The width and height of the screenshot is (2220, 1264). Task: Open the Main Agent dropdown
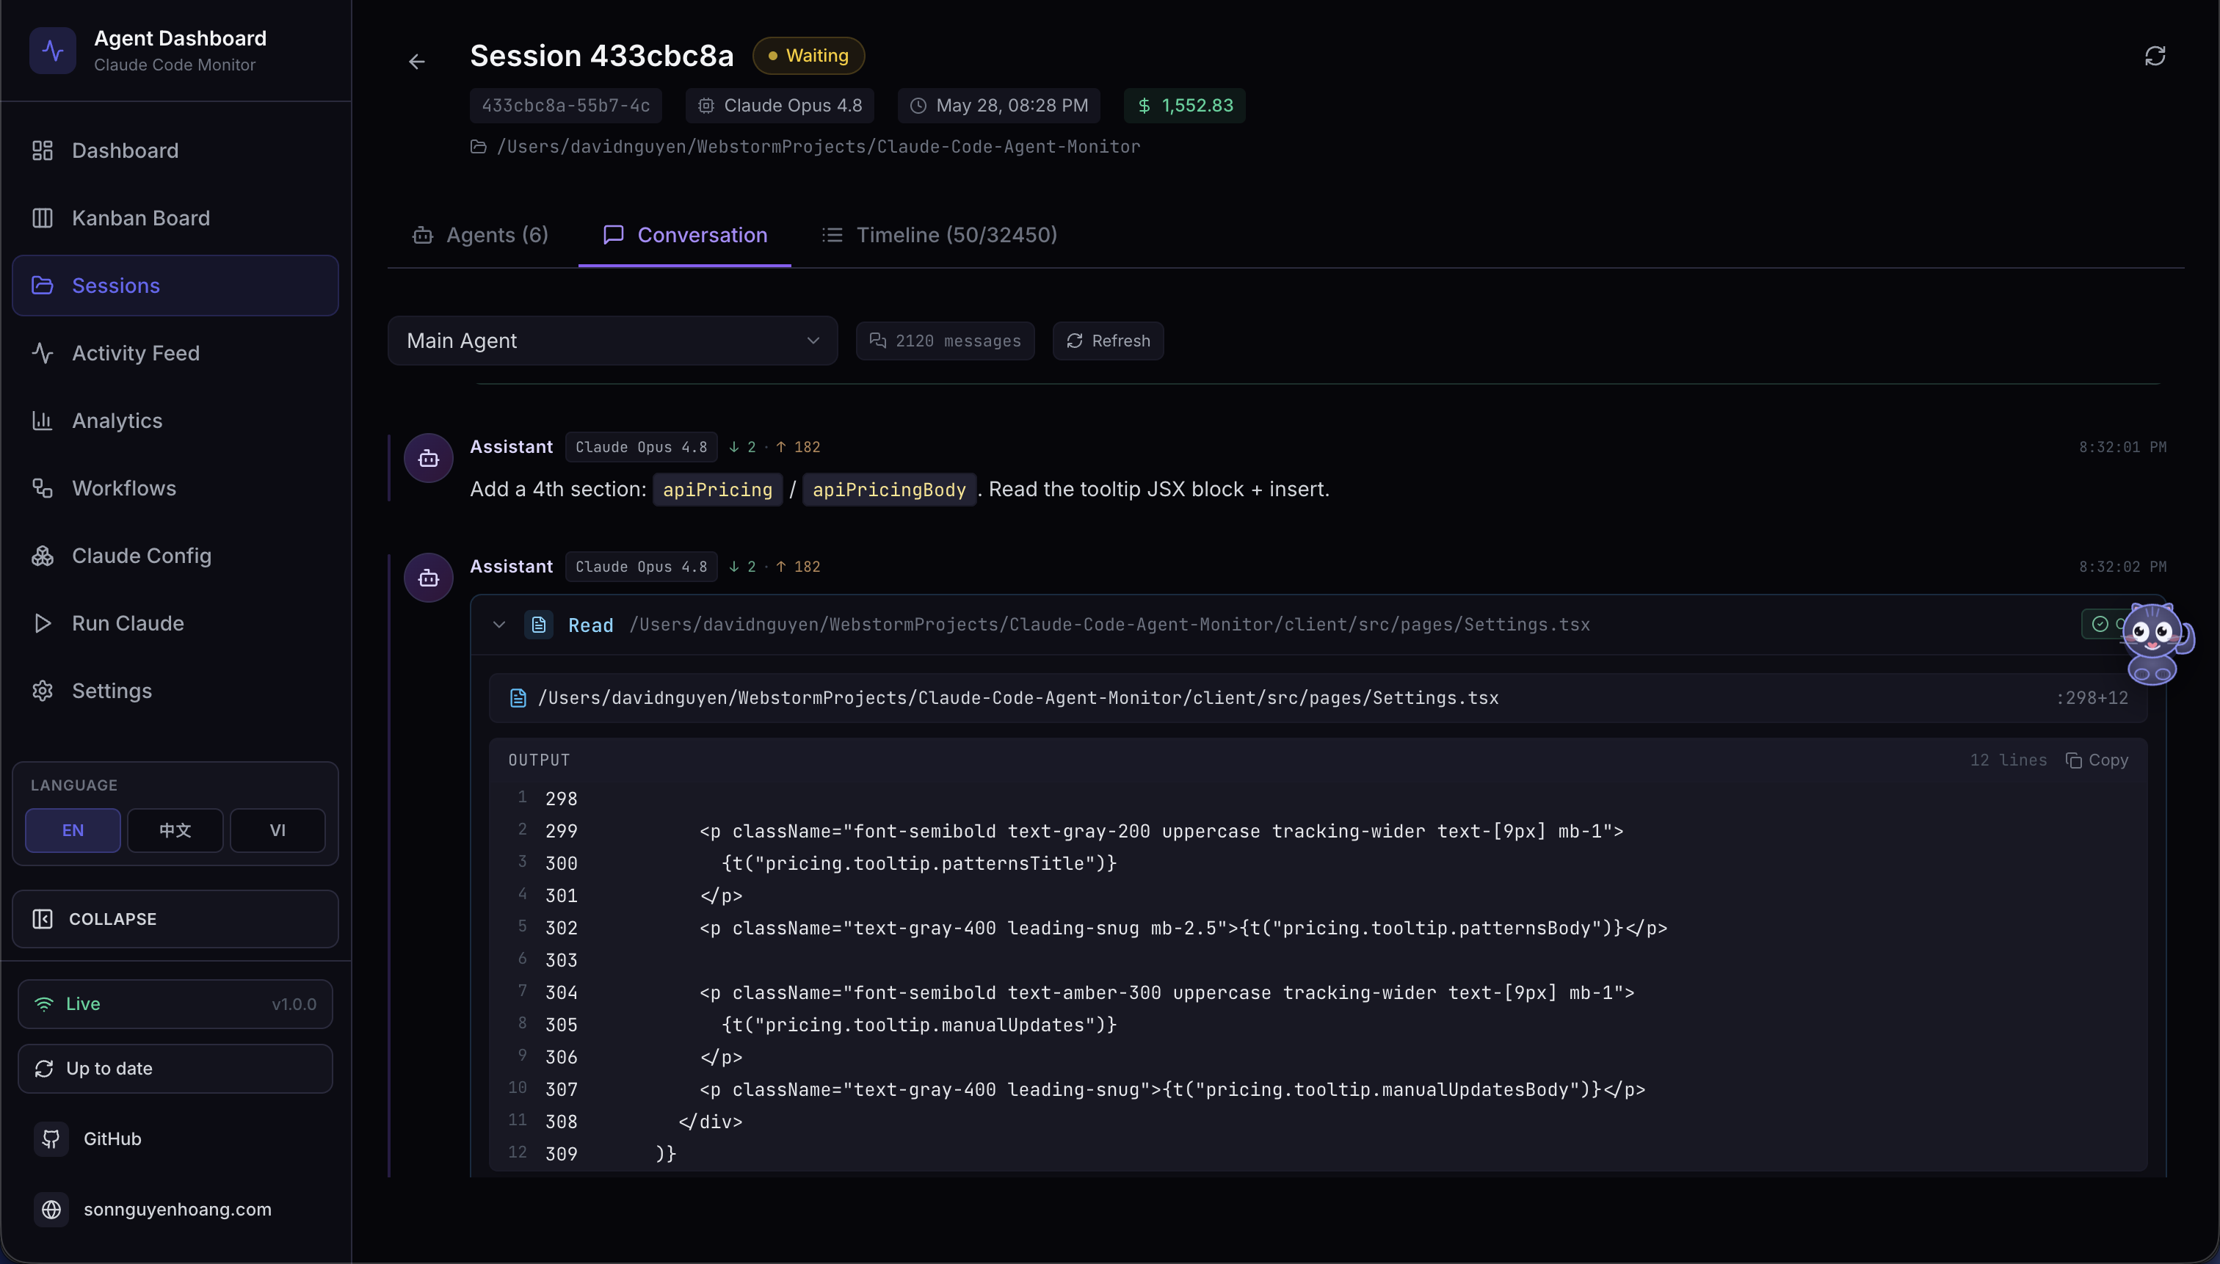pyautogui.click(x=613, y=341)
